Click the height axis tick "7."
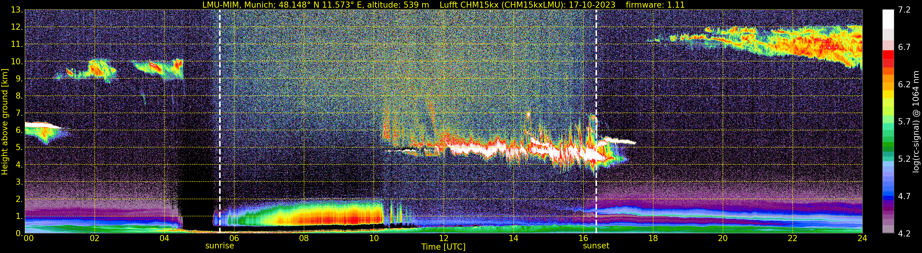The image size is (922, 253). click(19, 113)
